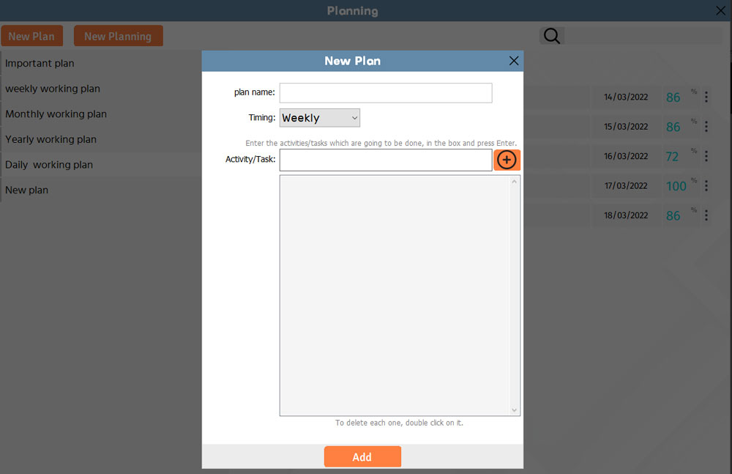
Task: Click the 18/03/2022 date cell
Action: tap(626, 215)
